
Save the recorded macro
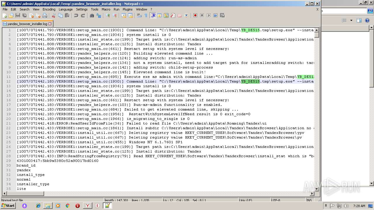pos(222,15)
